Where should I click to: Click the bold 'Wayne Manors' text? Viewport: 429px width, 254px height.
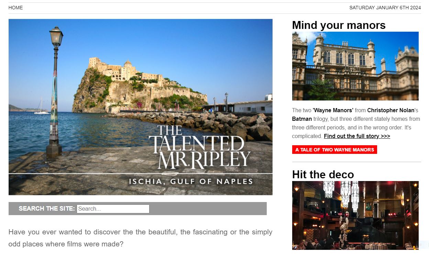tap(333, 110)
